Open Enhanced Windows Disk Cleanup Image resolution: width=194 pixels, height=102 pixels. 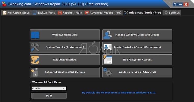point(65,72)
